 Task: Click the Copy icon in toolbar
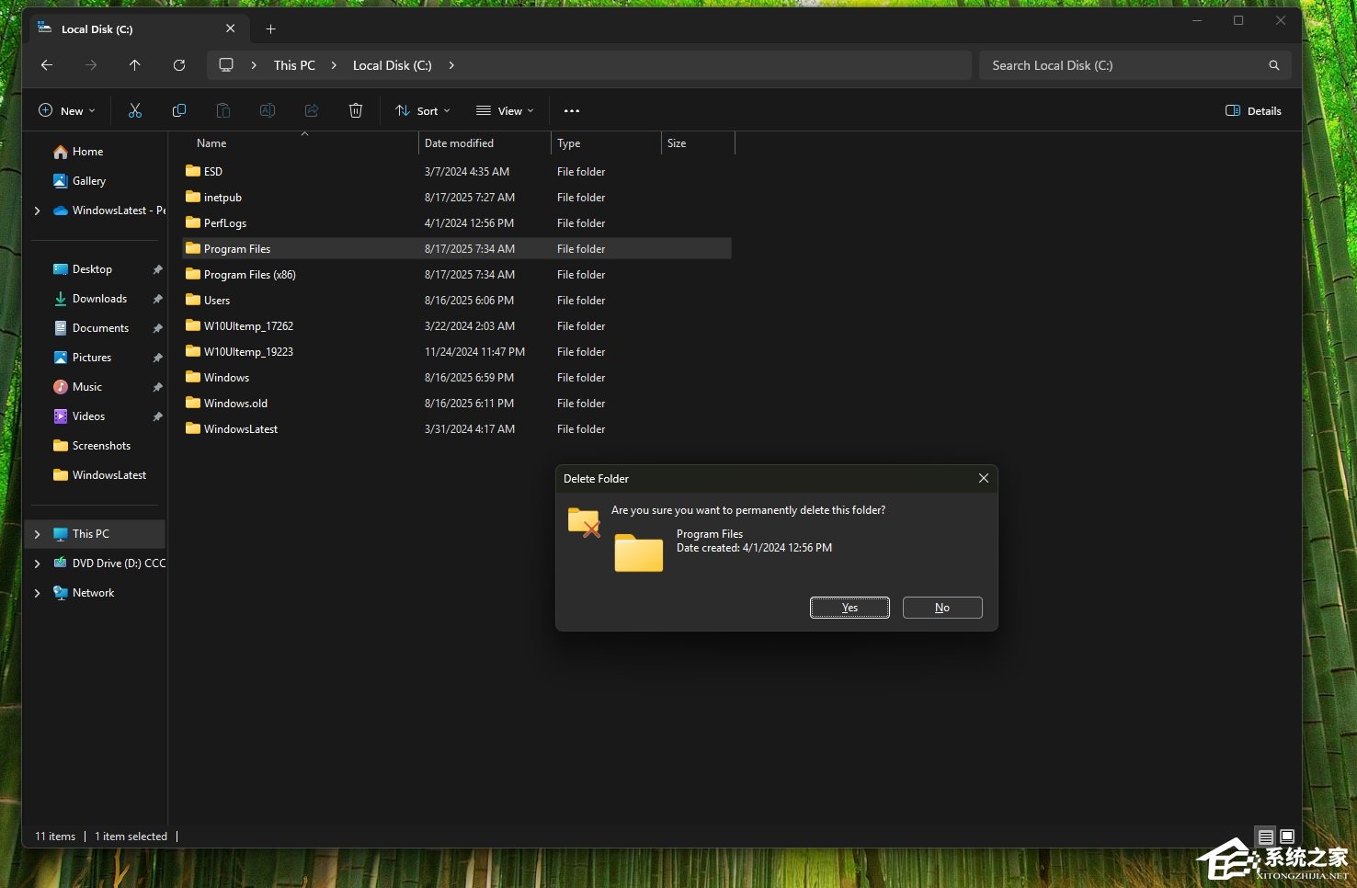click(x=179, y=111)
